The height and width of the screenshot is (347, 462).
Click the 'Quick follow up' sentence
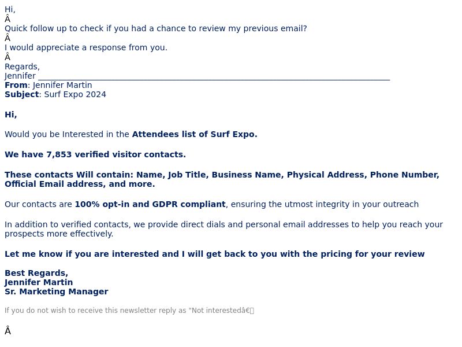[155, 28]
